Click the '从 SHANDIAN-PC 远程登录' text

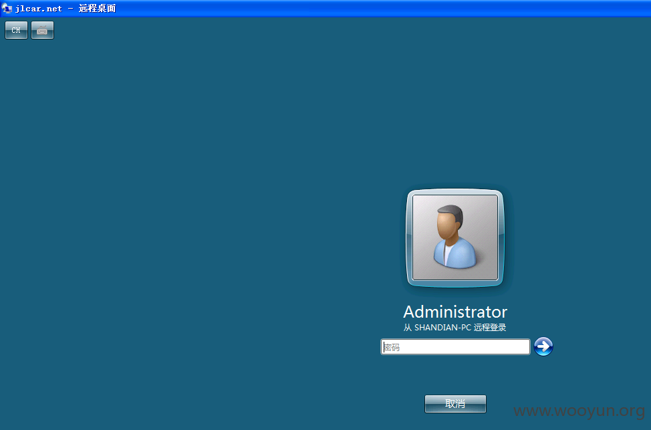[x=455, y=328]
